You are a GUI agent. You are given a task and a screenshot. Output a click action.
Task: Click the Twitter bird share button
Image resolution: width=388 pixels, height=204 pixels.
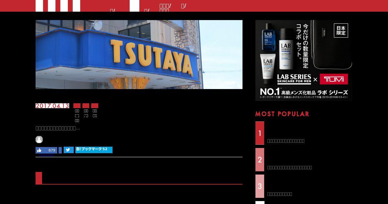(x=69, y=150)
